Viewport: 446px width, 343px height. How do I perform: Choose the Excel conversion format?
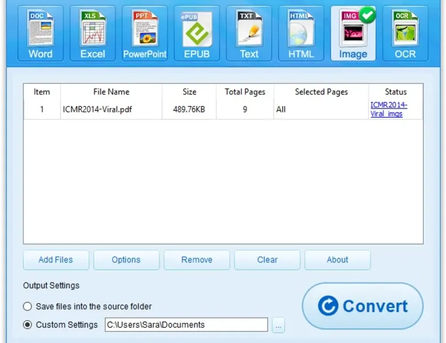(x=93, y=33)
